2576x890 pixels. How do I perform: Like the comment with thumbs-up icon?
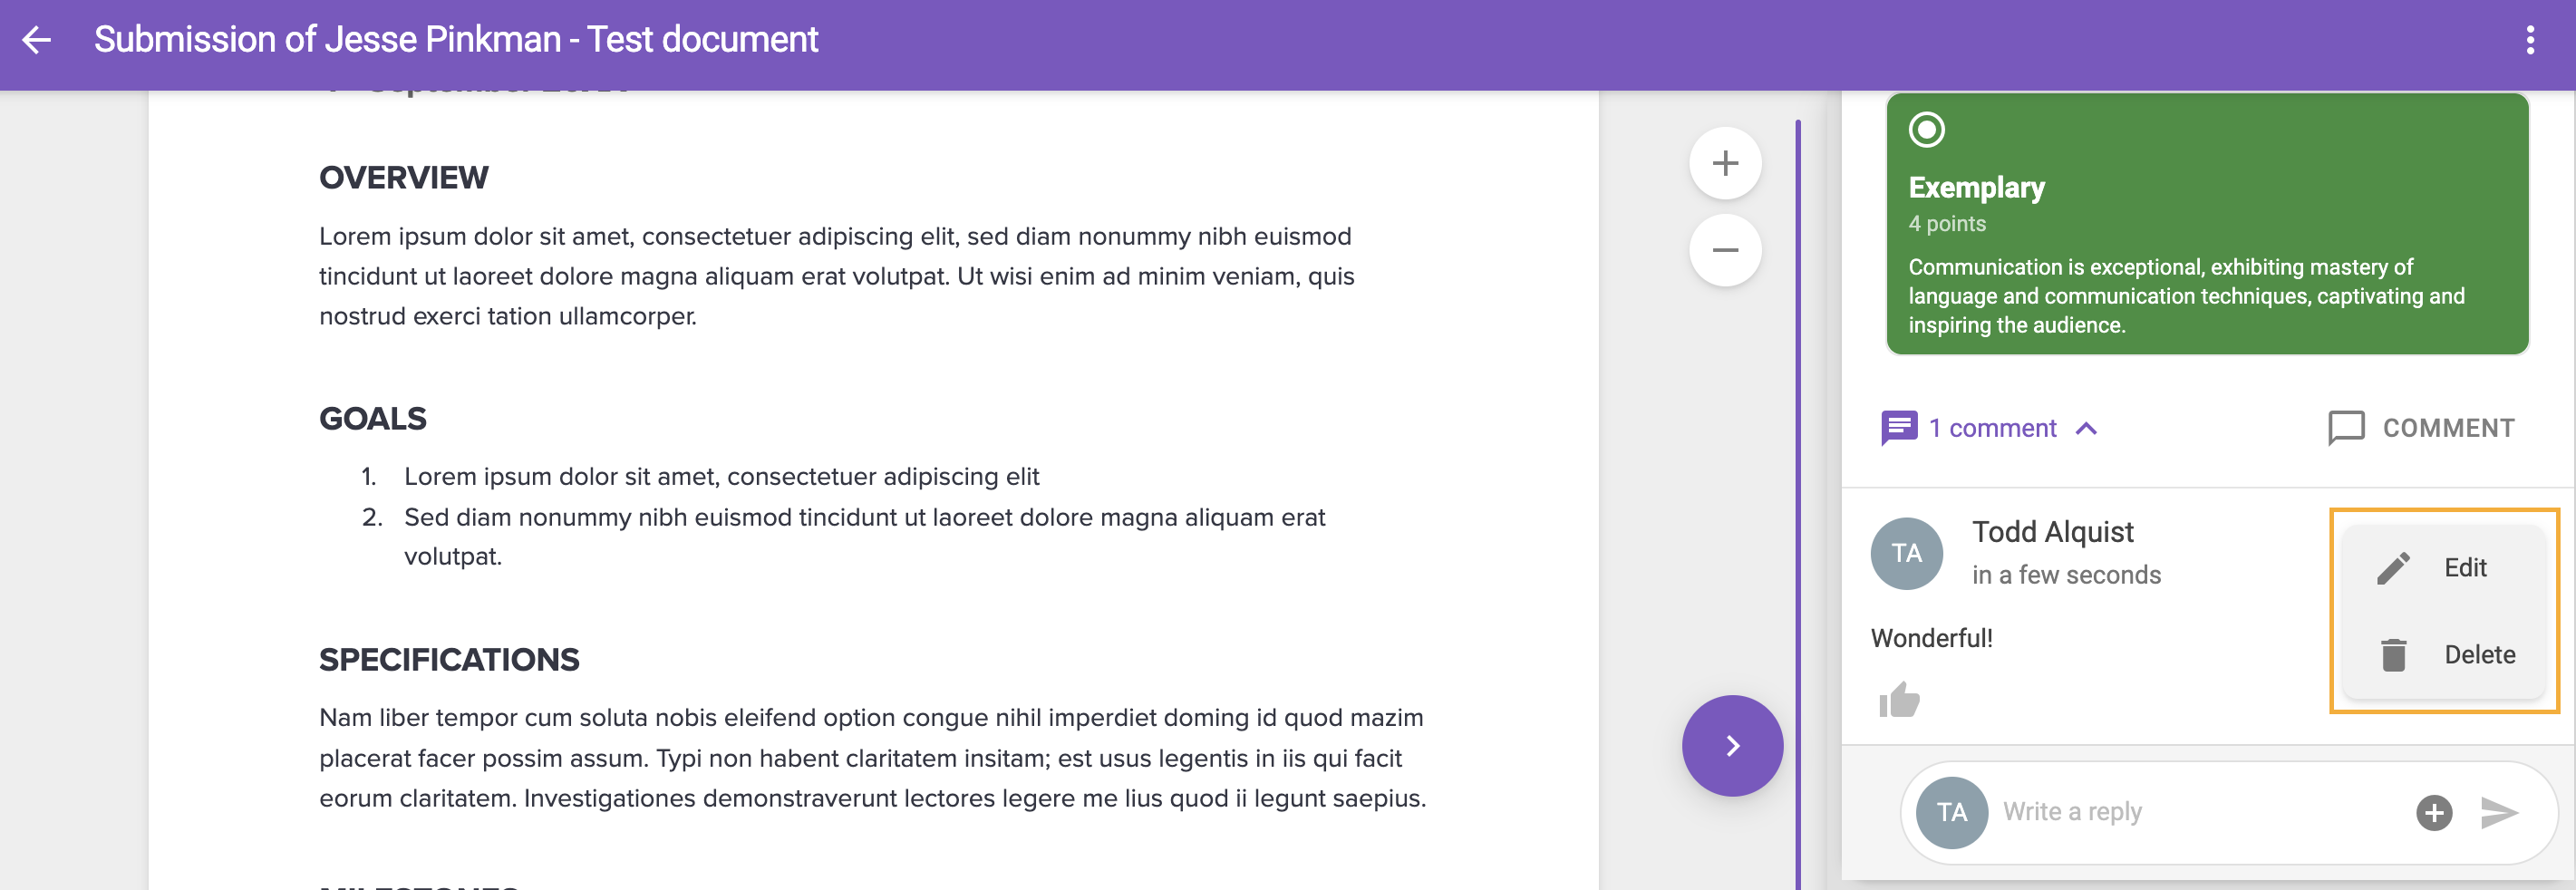[x=1899, y=700]
